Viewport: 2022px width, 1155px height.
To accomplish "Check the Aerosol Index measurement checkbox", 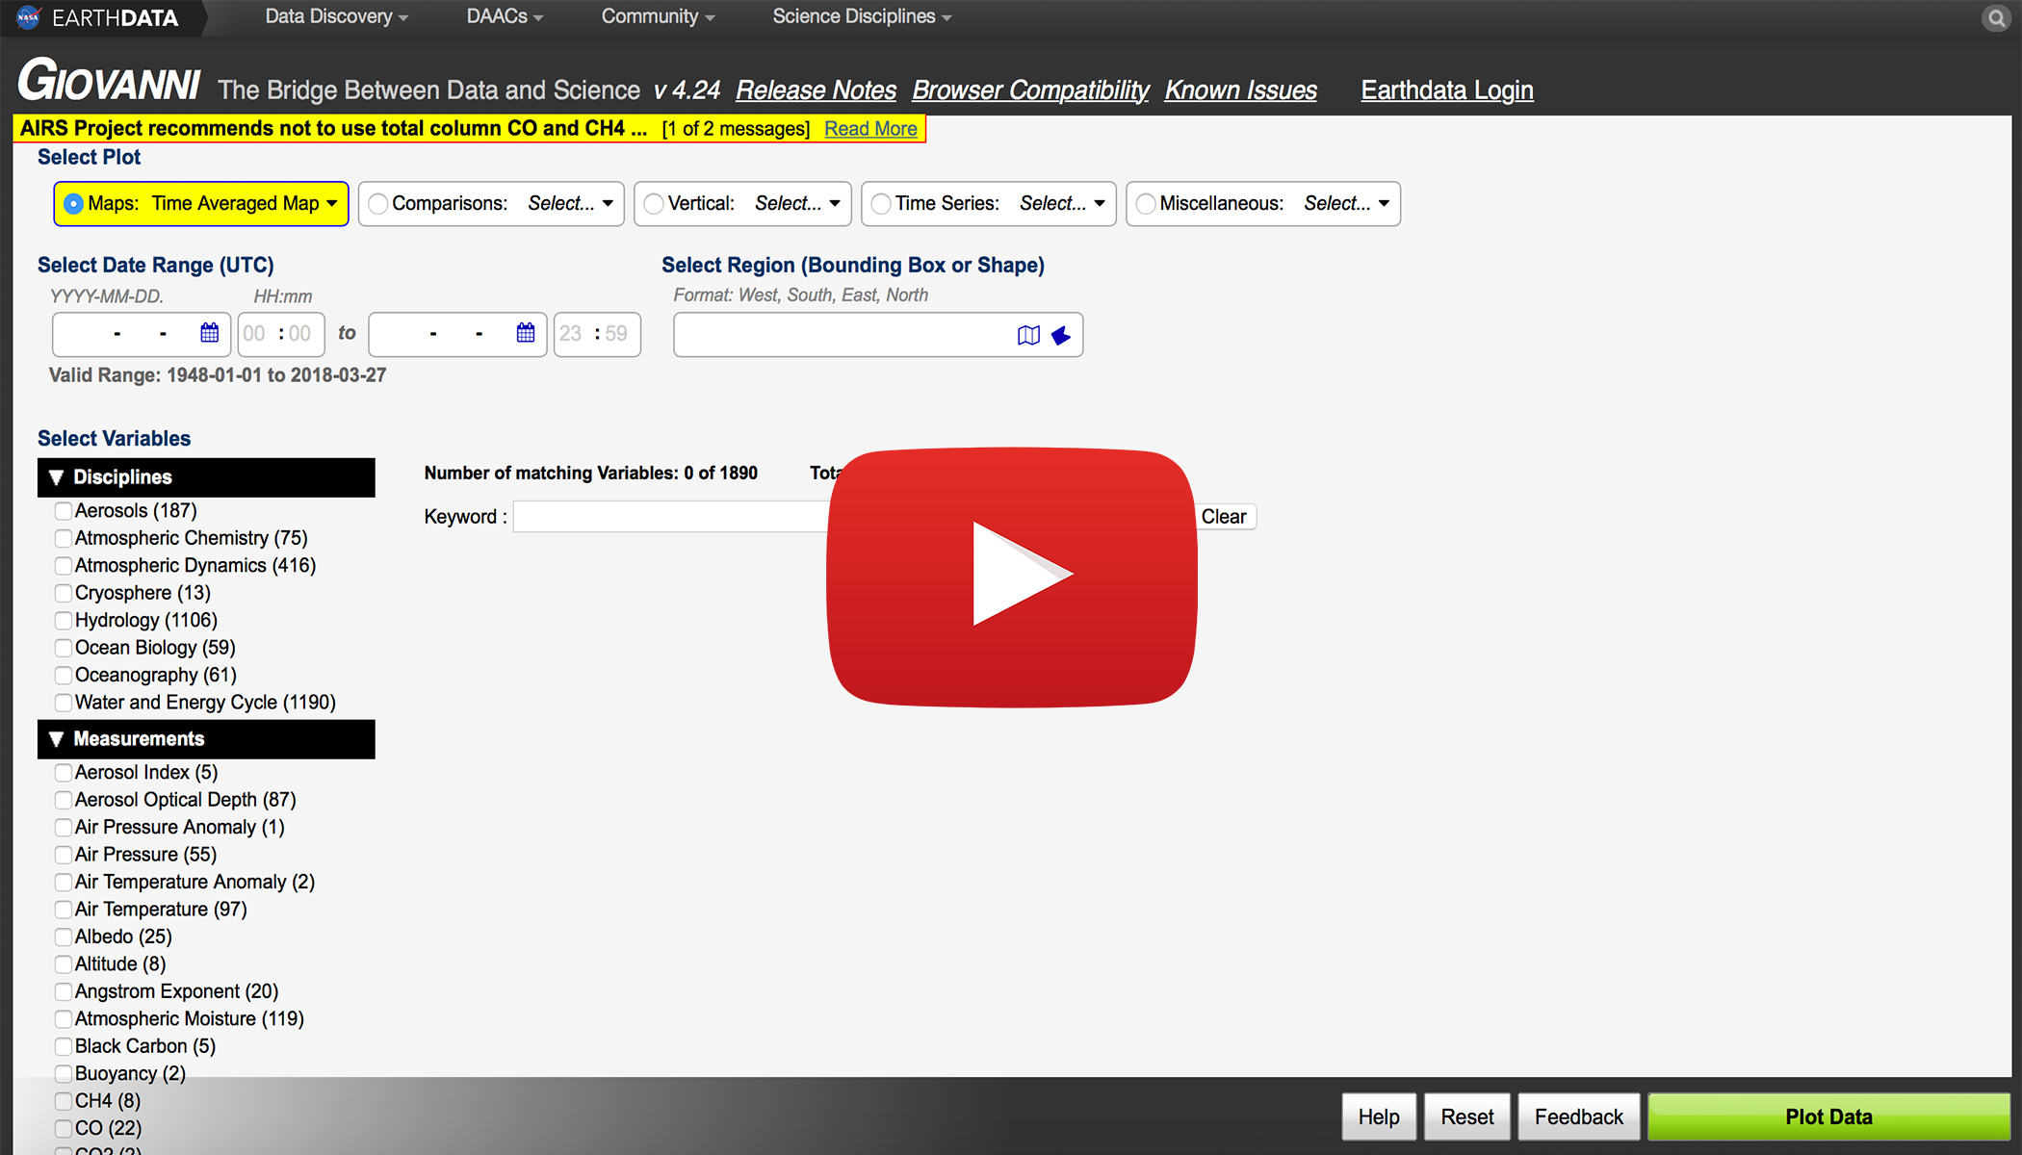I will (x=64, y=773).
